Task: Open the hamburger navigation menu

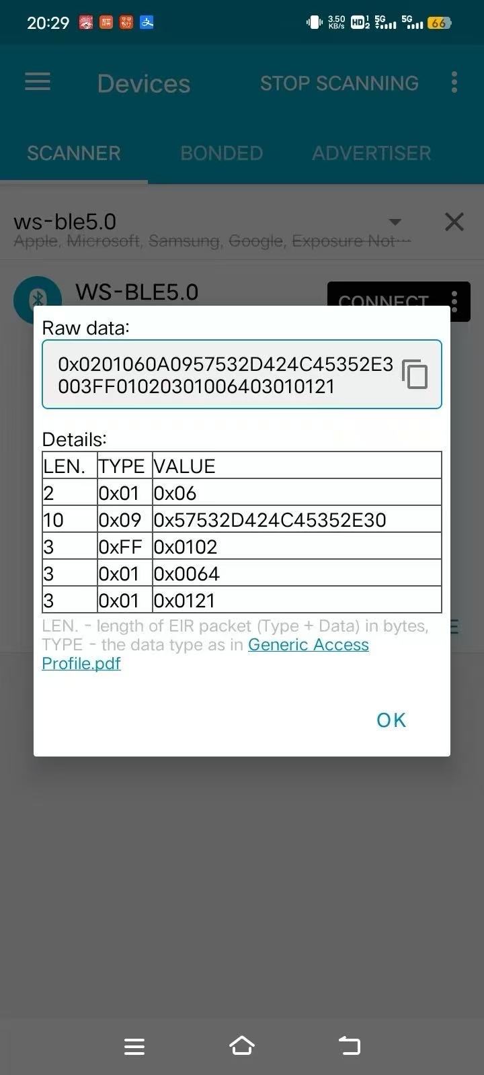Action: click(38, 82)
